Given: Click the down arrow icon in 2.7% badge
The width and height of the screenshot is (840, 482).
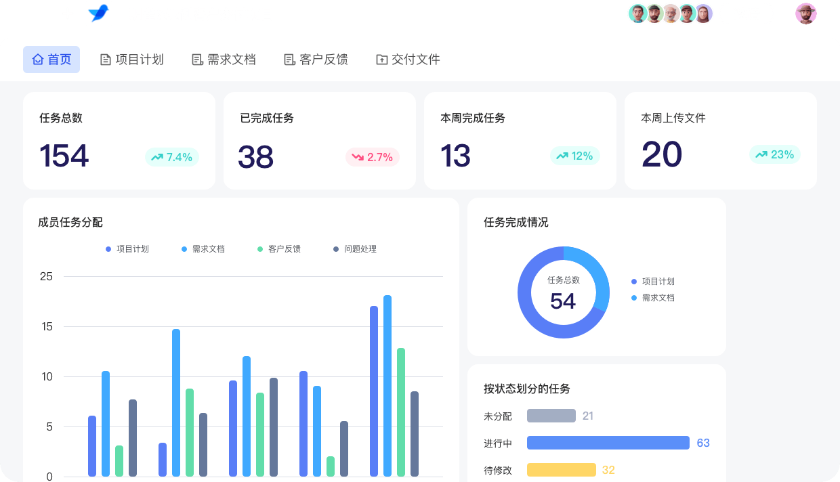Looking at the screenshot, I should point(358,157).
